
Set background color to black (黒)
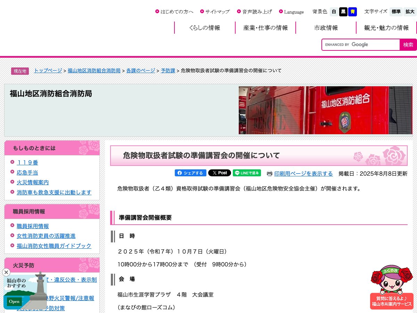click(343, 12)
